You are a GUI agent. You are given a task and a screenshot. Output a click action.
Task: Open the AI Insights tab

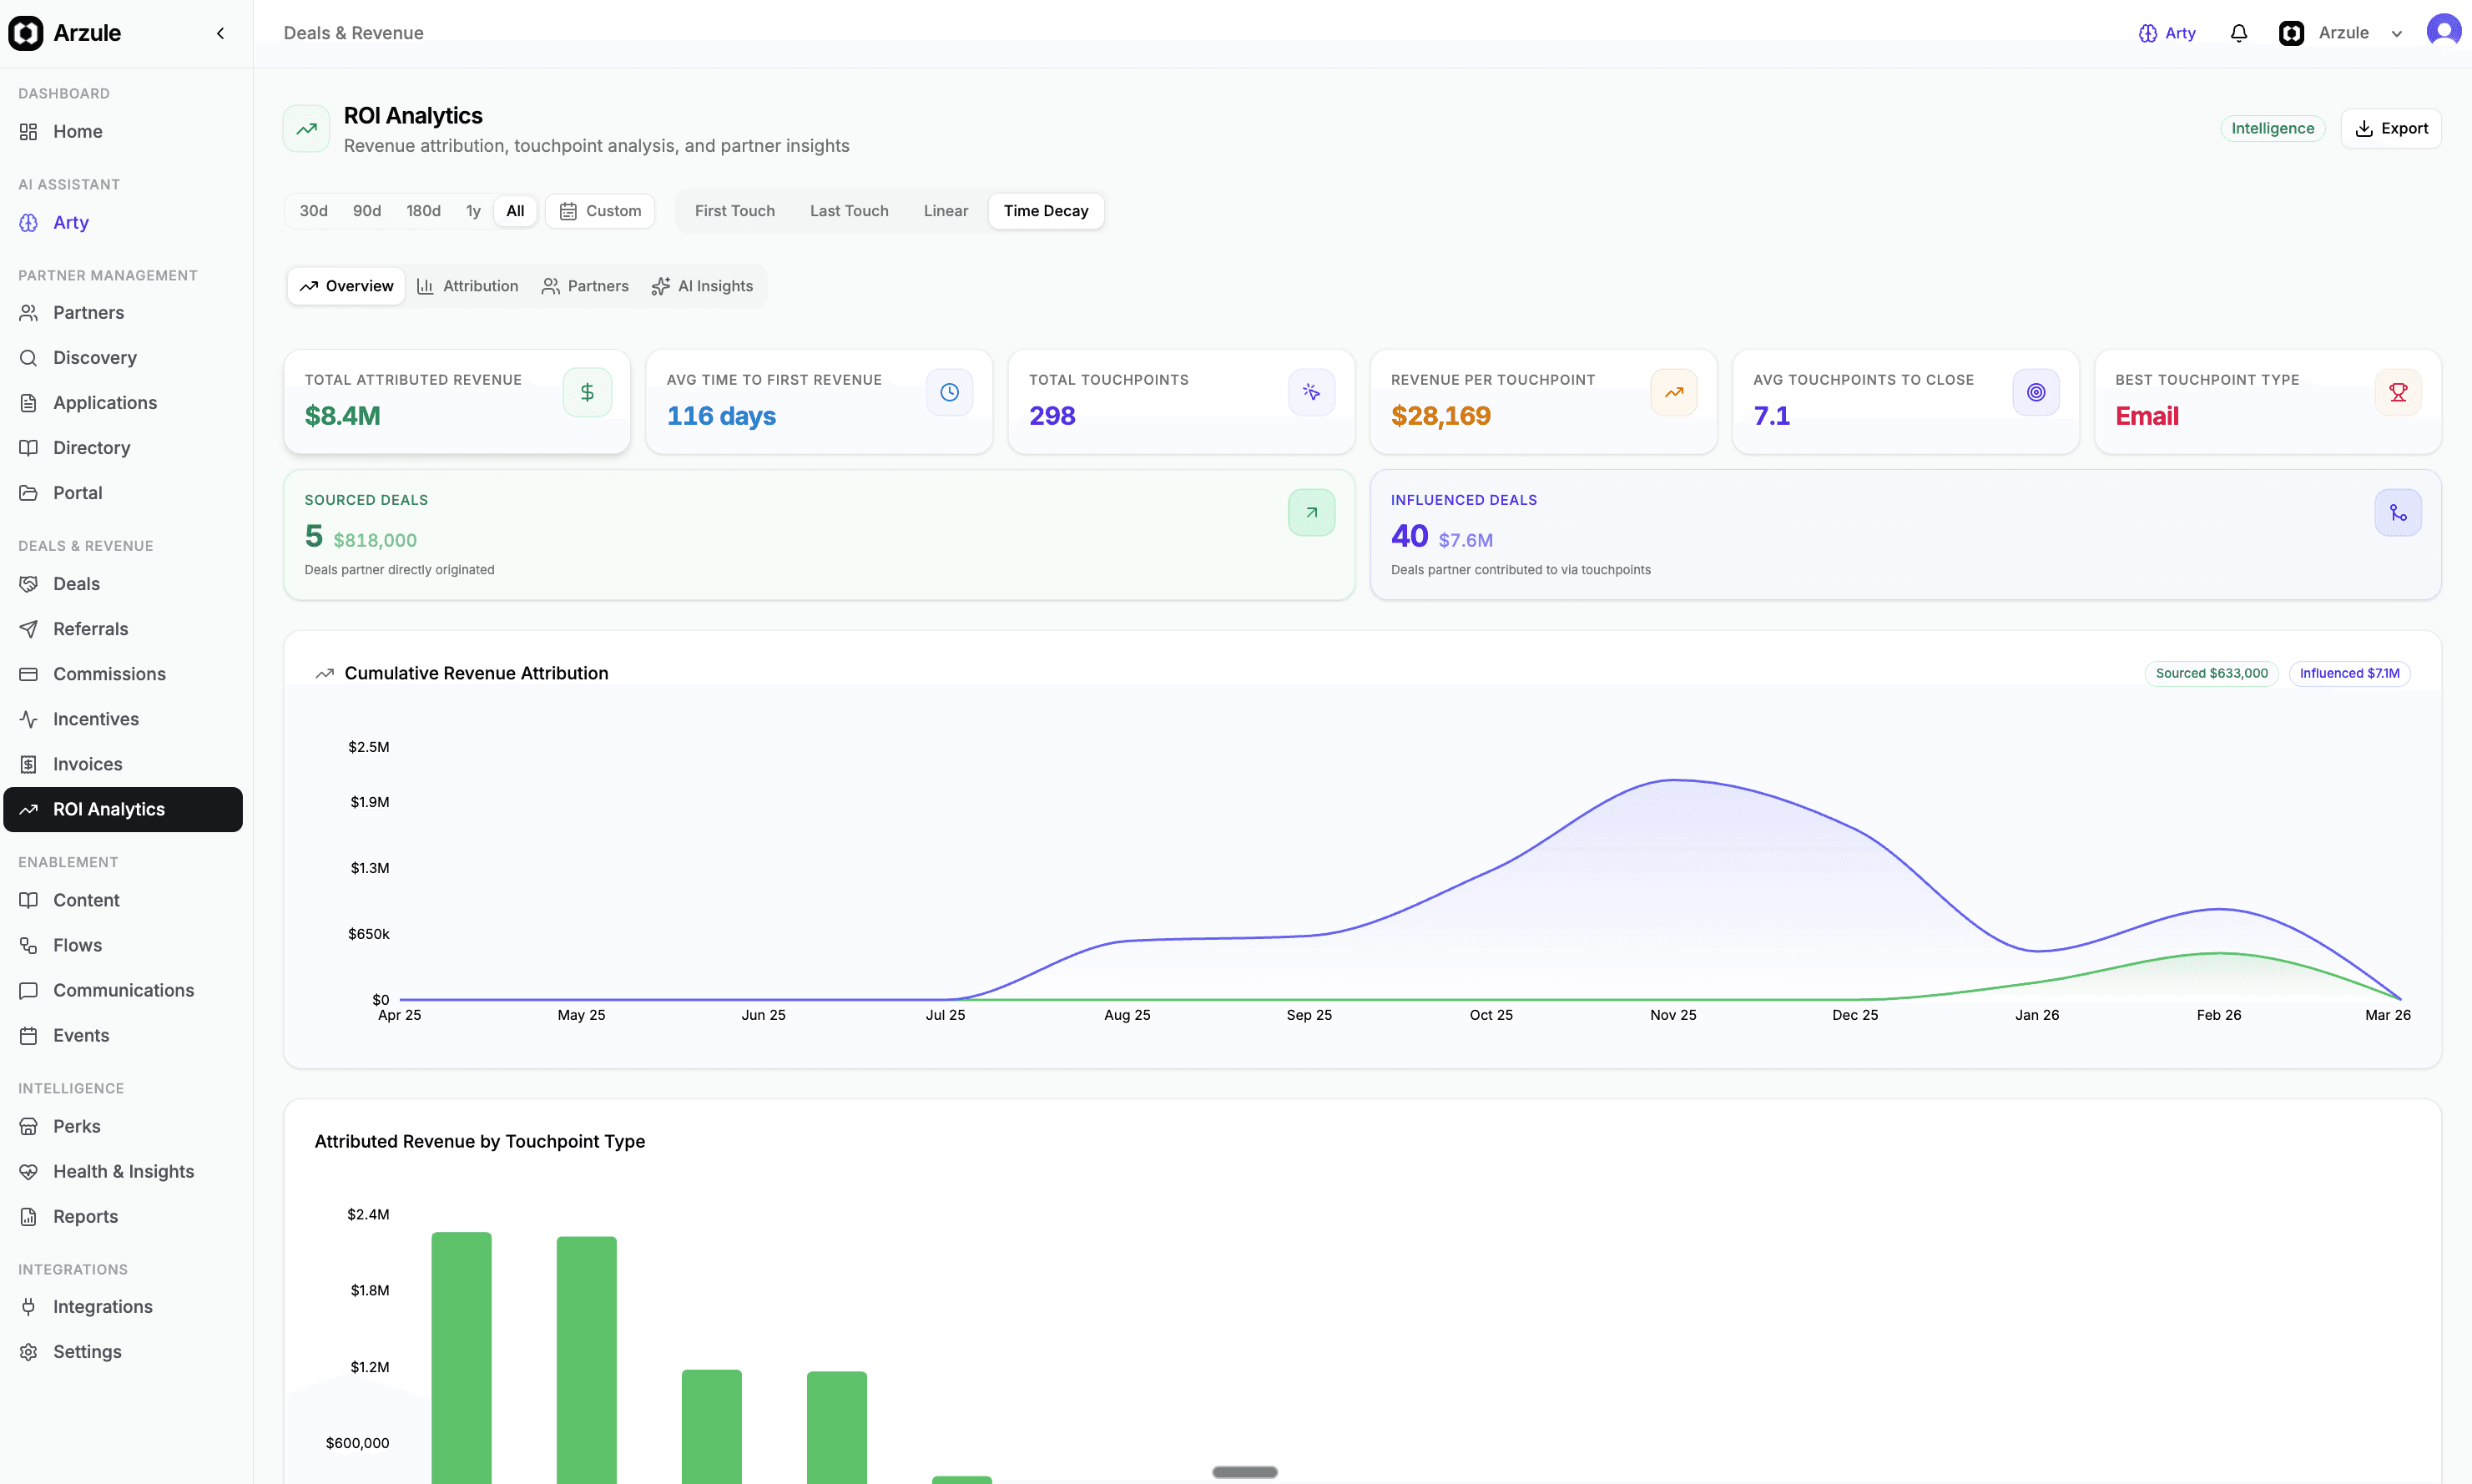[703, 286]
